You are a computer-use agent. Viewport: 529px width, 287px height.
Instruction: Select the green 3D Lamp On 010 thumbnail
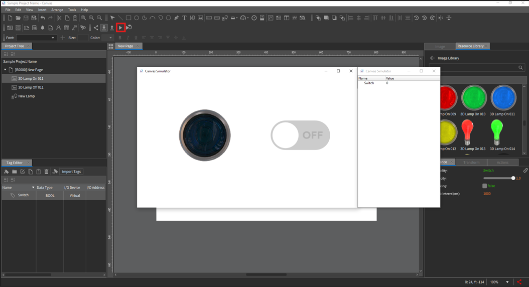point(474,97)
